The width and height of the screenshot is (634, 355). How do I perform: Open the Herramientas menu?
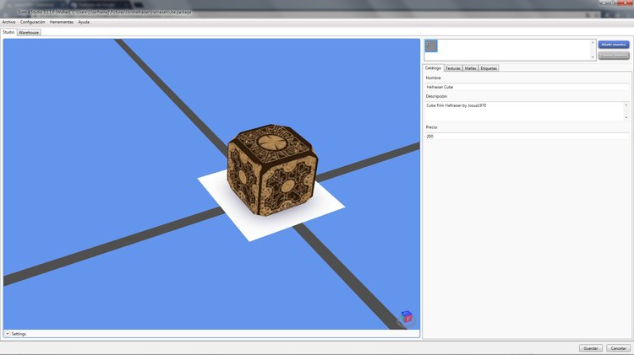click(62, 22)
